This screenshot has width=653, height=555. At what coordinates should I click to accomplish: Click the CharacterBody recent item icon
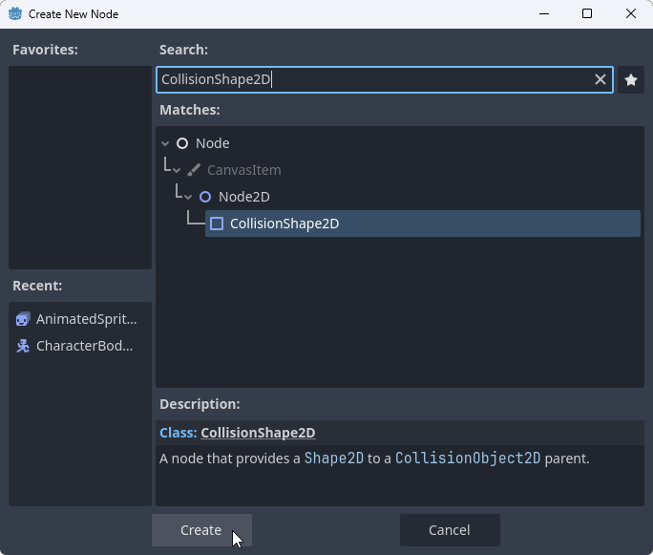(x=24, y=346)
